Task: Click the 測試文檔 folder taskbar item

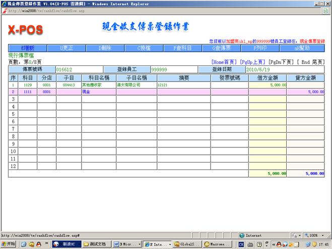Action: [x=95, y=244]
